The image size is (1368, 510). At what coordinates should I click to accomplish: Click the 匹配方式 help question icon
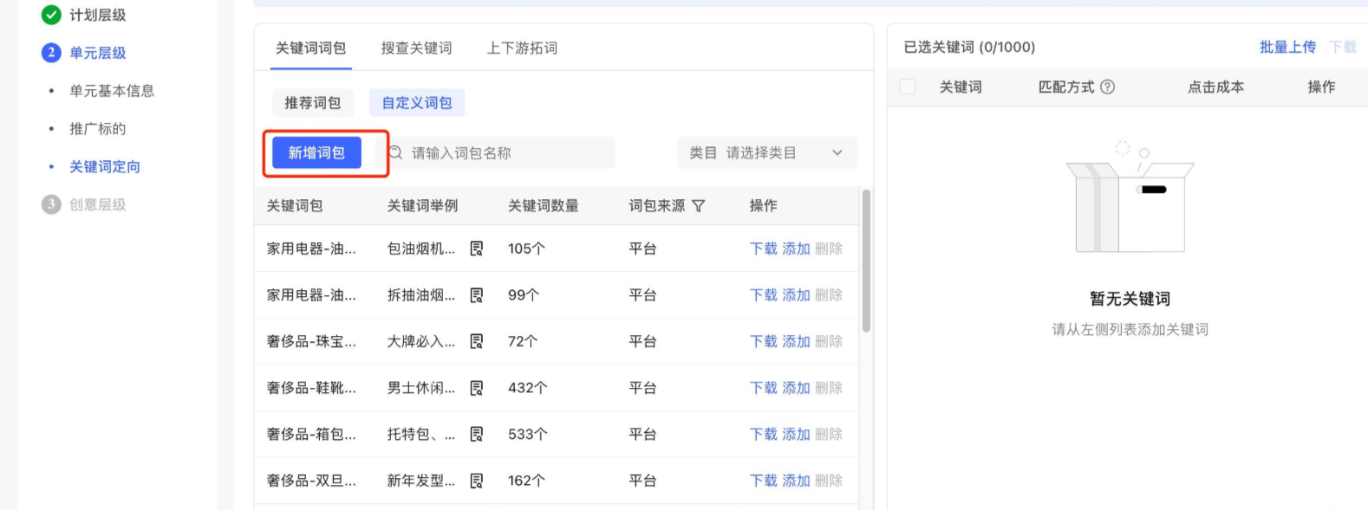(1107, 87)
